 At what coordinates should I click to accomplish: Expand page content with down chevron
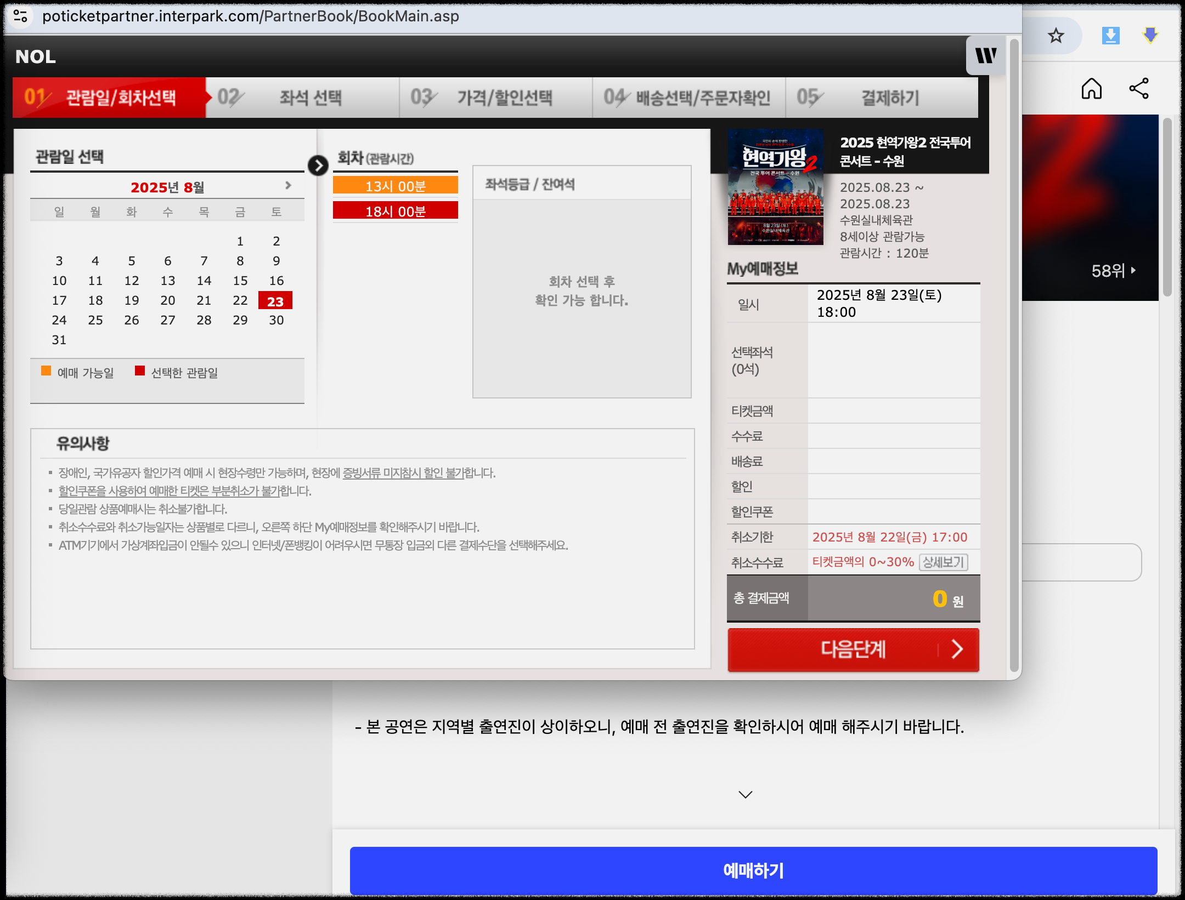click(x=745, y=794)
